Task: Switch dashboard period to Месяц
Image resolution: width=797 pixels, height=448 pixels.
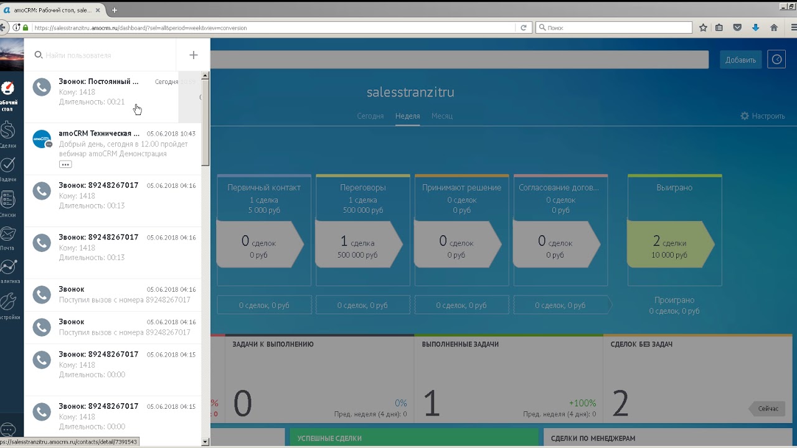Action: [442, 116]
